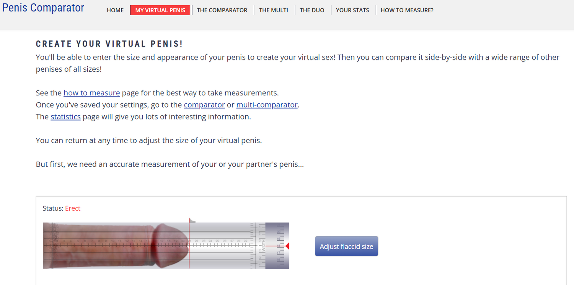Navigate to THE DUO page

(312, 10)
